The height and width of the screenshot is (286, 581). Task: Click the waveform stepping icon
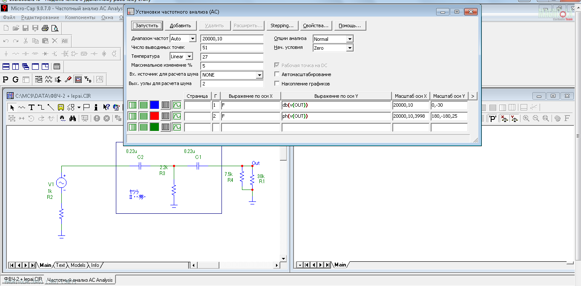tap(49, 79)
